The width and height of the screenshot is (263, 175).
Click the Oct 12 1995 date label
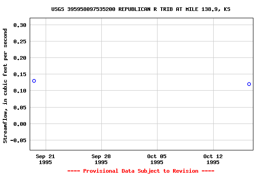tap(213, 159)
